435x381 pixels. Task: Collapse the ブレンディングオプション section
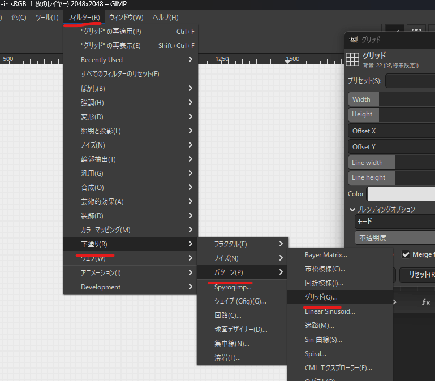click(x=352, y=209)
